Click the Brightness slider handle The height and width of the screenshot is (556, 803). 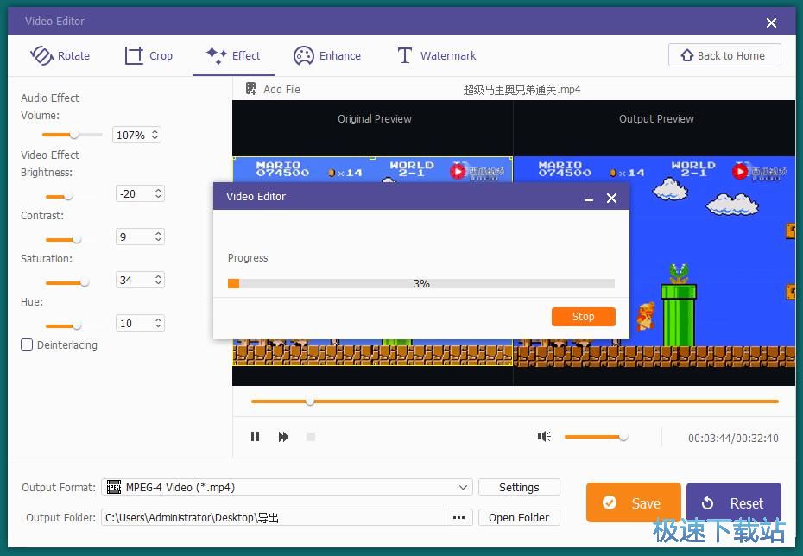pos(68,197)
